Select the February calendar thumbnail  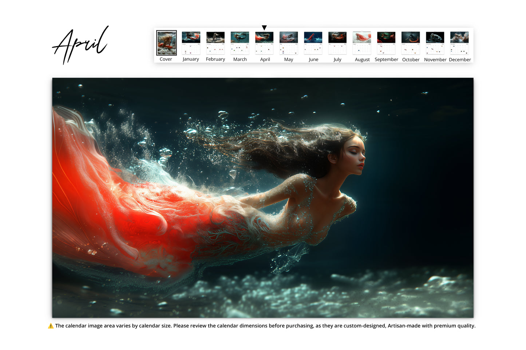tap(215, 43)
